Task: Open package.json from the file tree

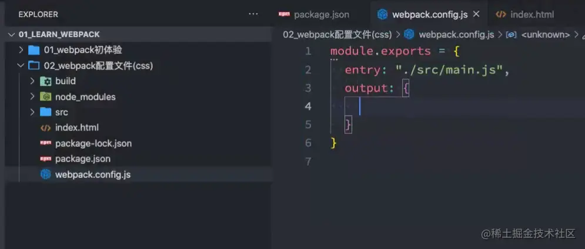Action: (x=83, y=159)
